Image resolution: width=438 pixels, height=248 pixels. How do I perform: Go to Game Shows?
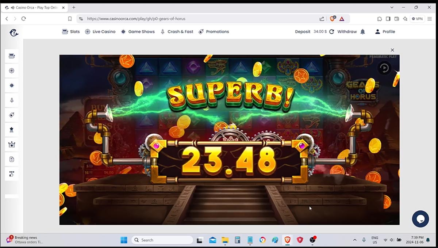pos(138,32)
